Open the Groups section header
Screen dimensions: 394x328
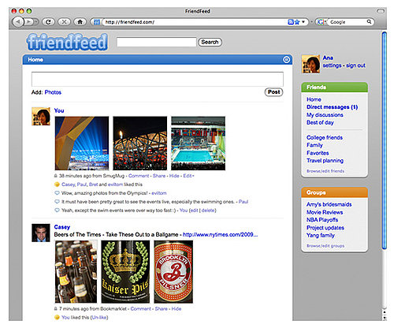(x=334, y=192)
